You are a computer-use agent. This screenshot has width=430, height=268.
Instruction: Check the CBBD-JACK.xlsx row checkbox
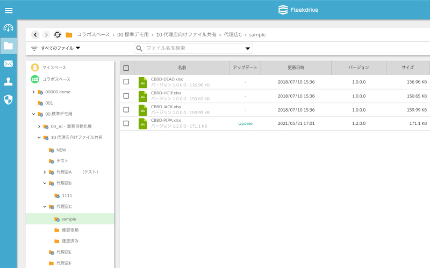(126, 109)
